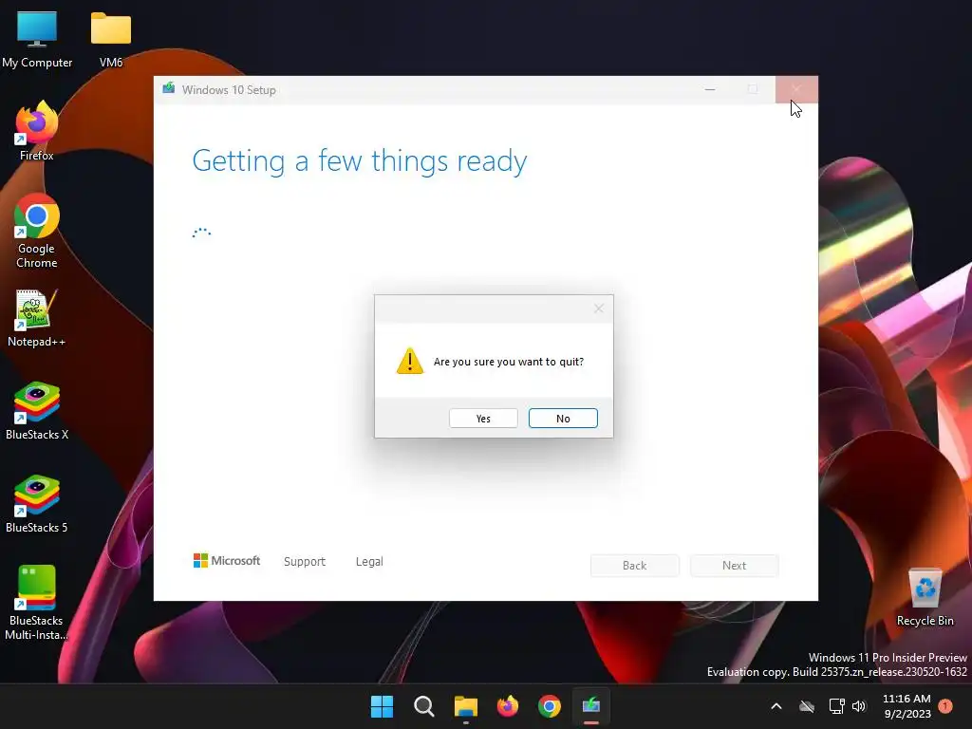Open the volume tray icon
The height and width of the screenshot is (729, 972).
pos(858,706)
